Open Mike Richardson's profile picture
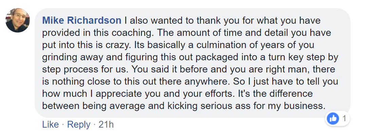The image size is (375, 131). 18,20
